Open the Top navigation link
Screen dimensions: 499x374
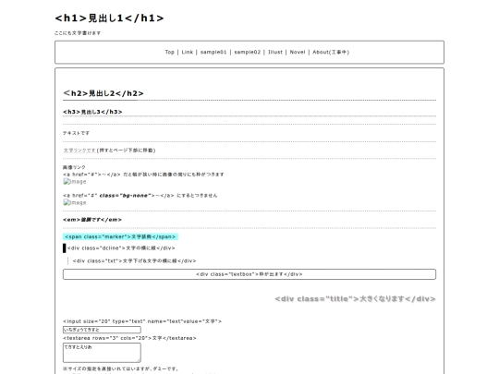[x=170, y=52]
